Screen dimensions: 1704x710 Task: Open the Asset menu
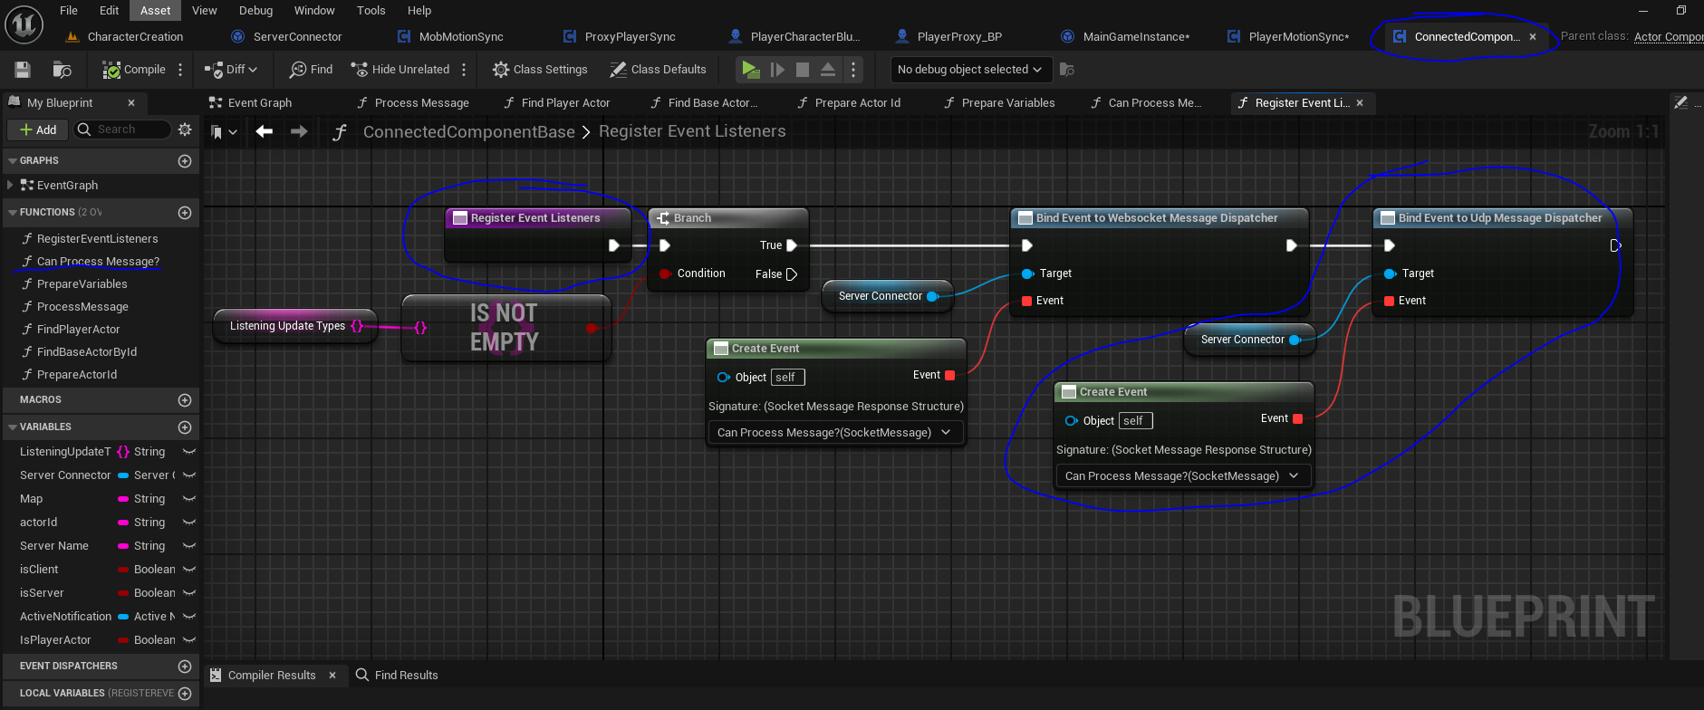coord(156,11)
